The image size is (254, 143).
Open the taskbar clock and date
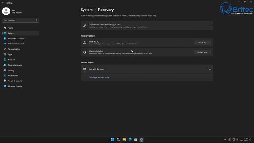coord(244,139)
